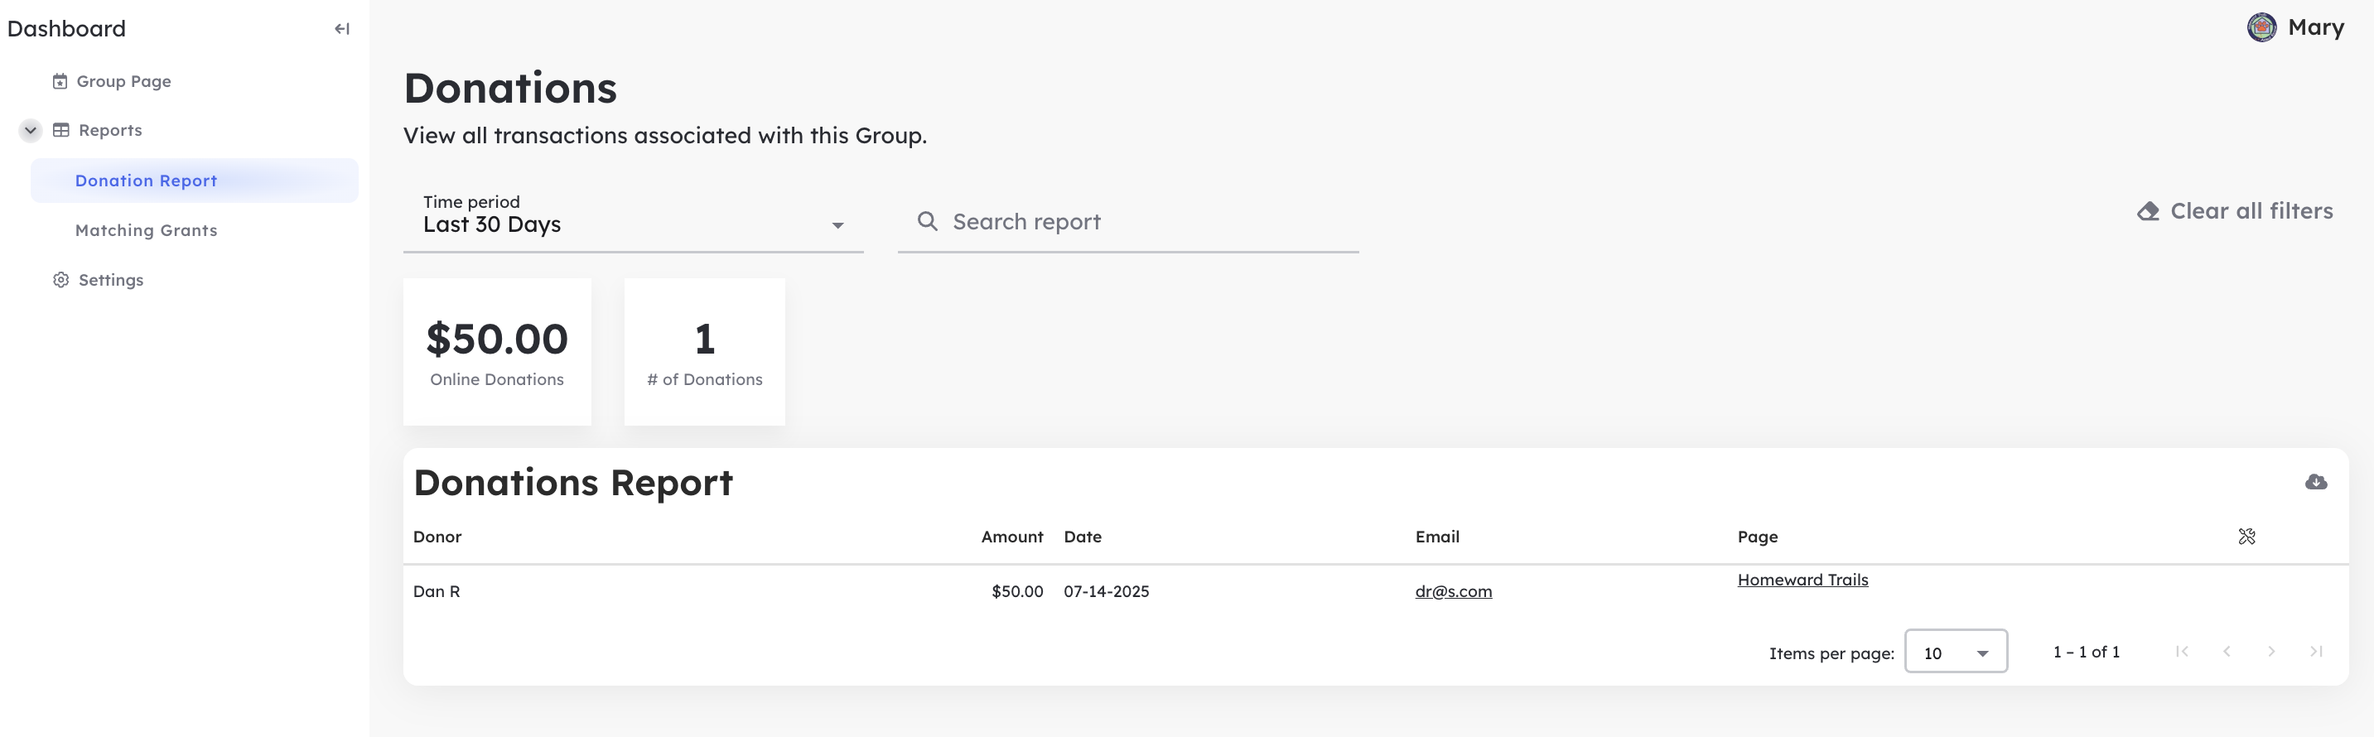
Task: Focus the Search report field
Action: 1128,221
